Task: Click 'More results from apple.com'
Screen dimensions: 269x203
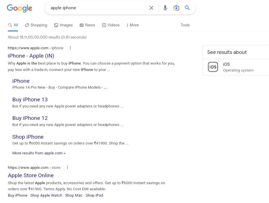Action: [x=39, y=153]
